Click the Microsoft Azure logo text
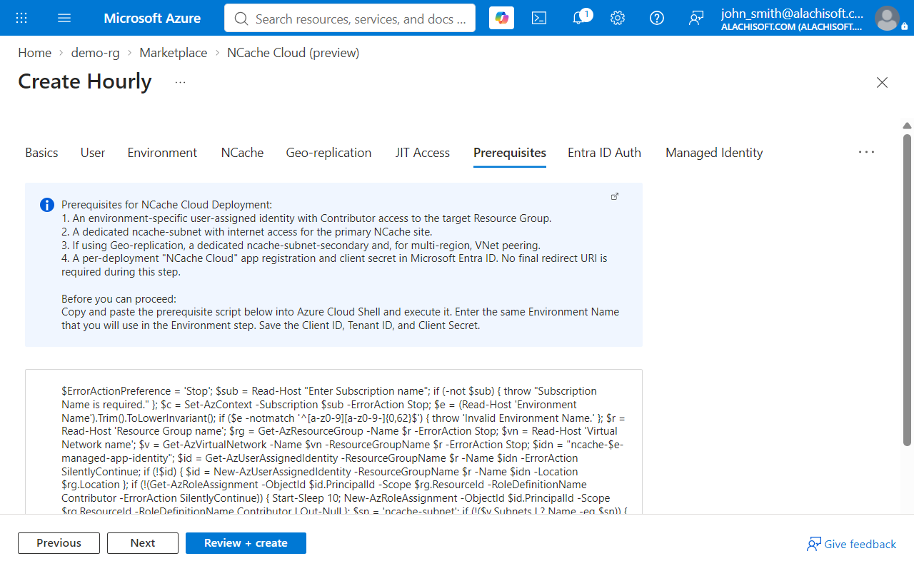This screenshot has height=571, width=914. [152, 19]
